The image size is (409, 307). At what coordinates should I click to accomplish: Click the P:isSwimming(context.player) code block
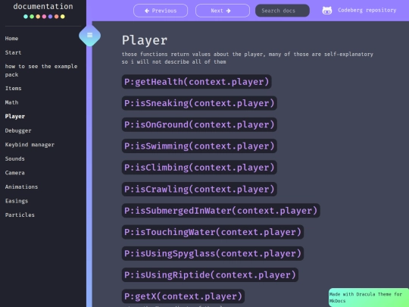[199, 146]
